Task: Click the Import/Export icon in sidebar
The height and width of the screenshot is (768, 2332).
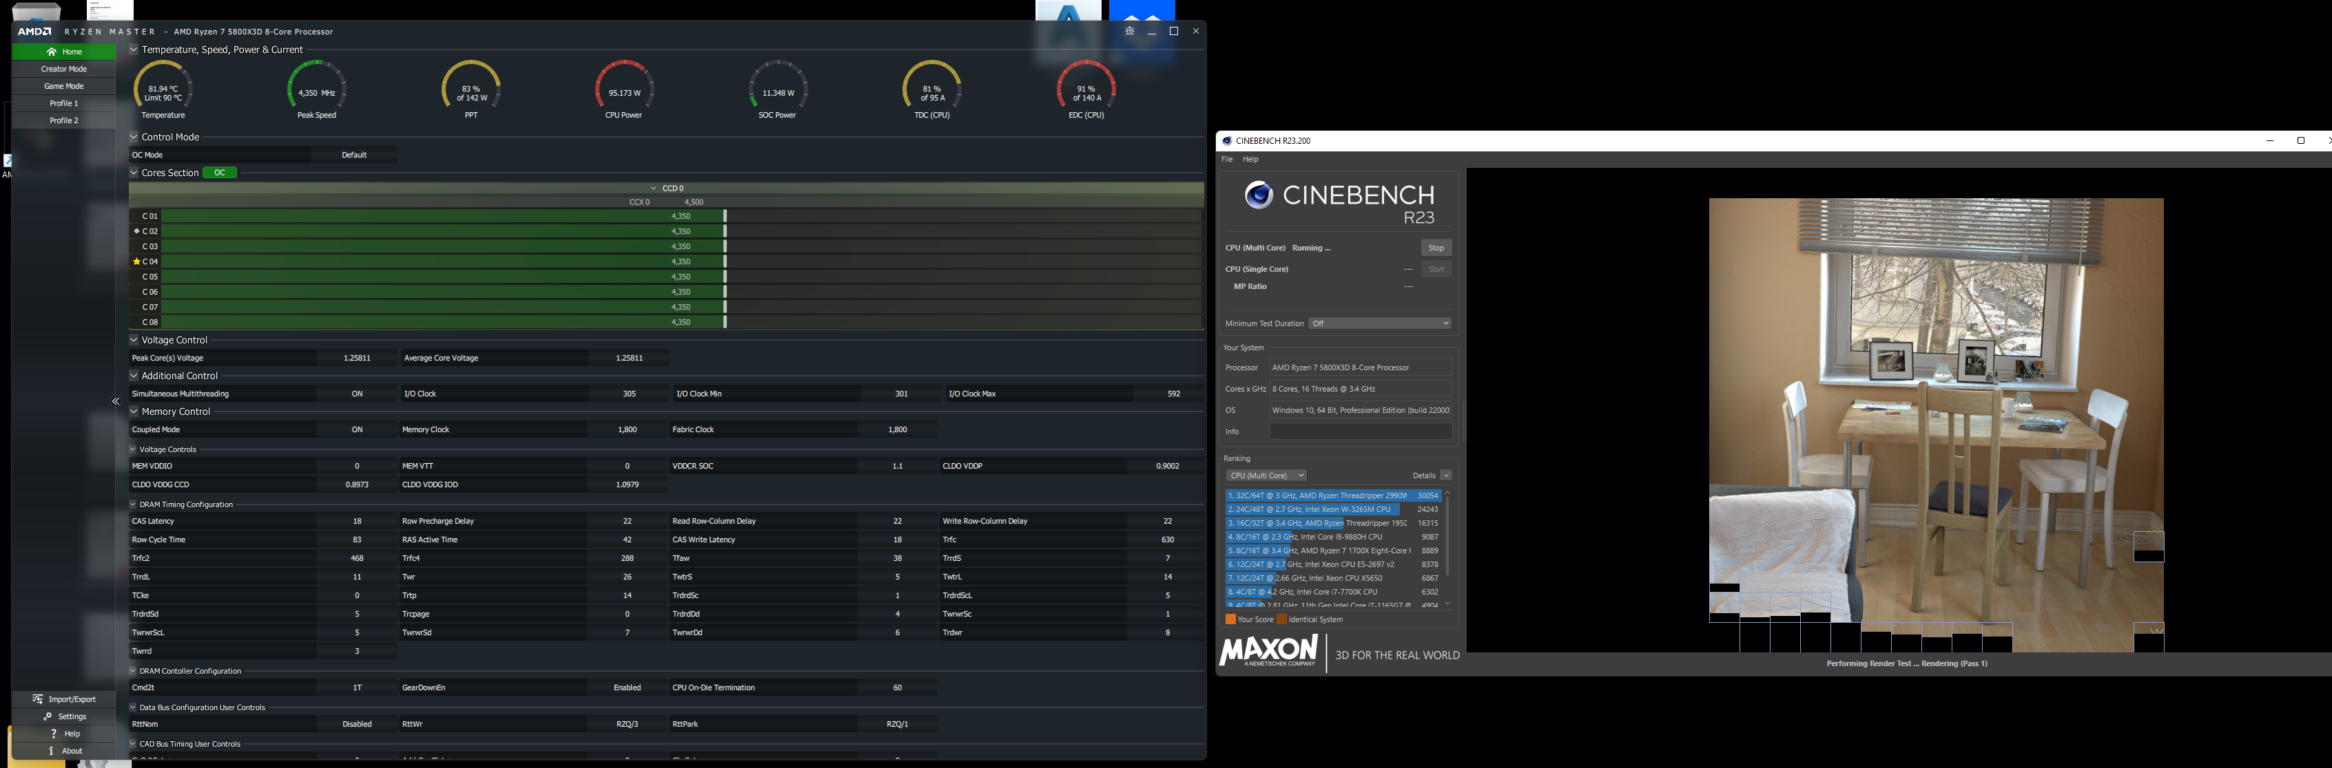Action: [x=37, y=699]
